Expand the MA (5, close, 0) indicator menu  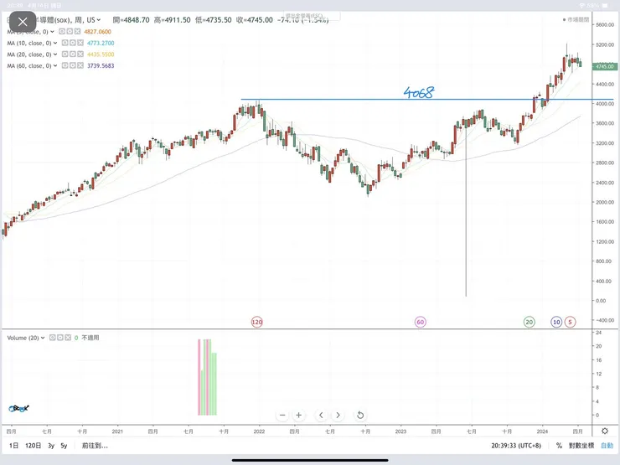(52, 32)
